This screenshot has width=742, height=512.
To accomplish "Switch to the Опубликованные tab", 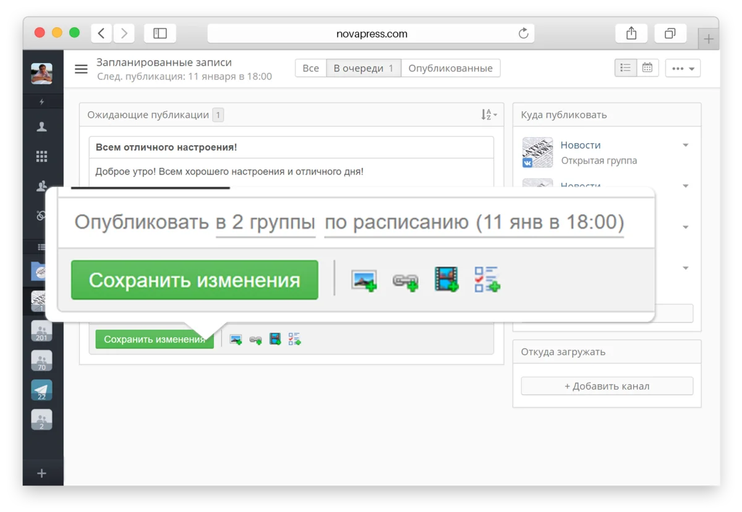I will click(450, 68).
